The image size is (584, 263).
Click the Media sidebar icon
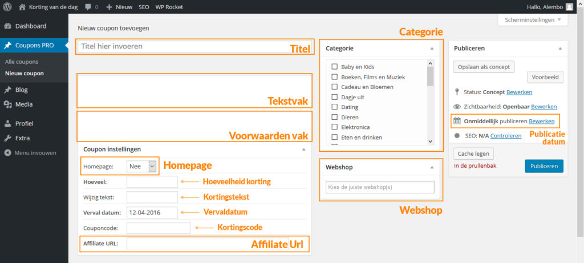[x=7, y=104]
